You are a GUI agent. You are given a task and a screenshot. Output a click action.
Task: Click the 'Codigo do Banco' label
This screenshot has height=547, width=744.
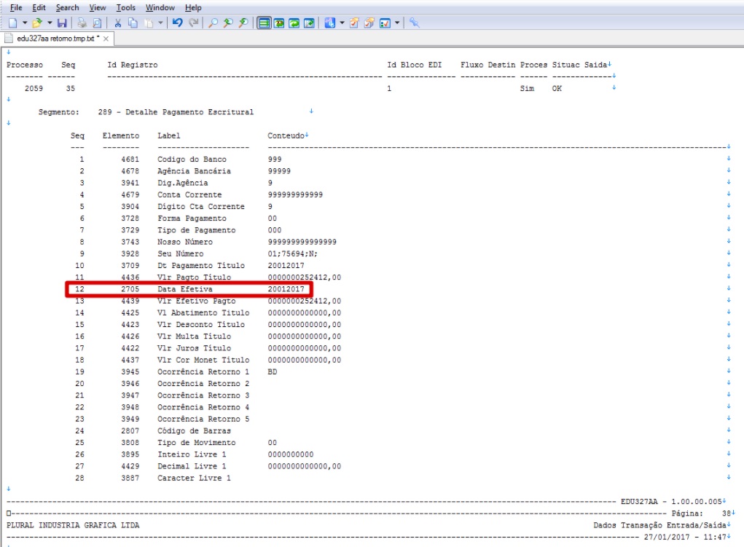(192, 160)
